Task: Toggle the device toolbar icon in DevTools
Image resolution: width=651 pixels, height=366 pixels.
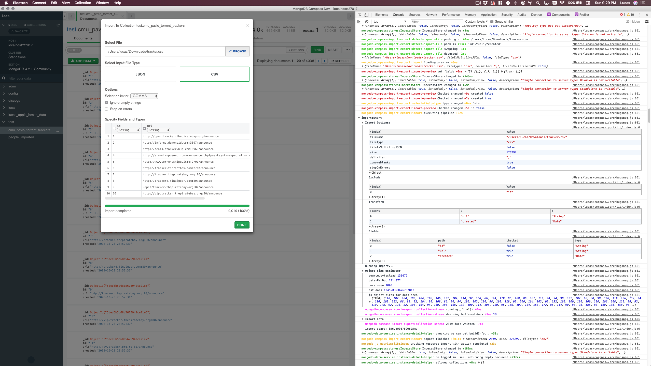Action: (x=366, y=15)
